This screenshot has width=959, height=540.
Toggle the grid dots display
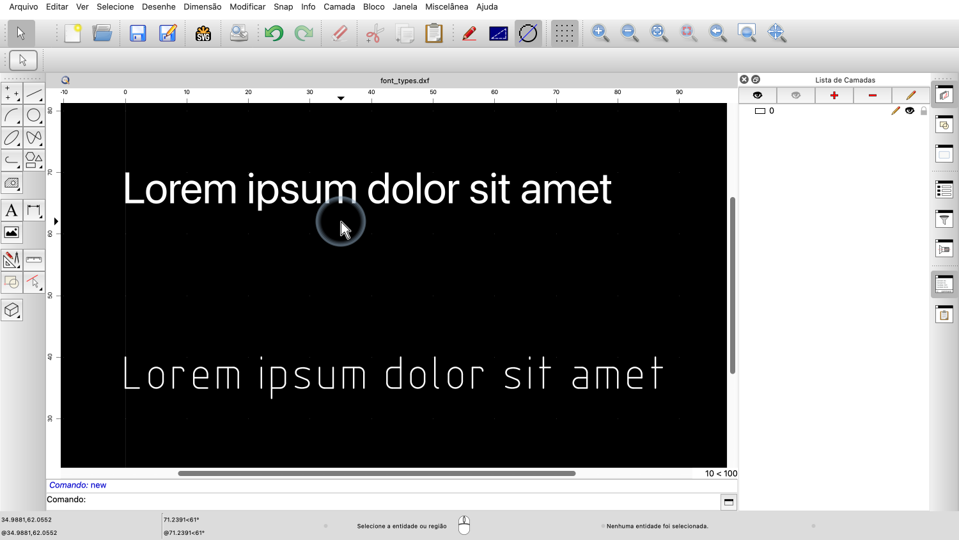coord(564,33)
